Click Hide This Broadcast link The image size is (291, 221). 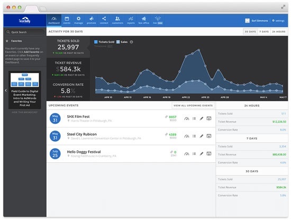(25, 112)
